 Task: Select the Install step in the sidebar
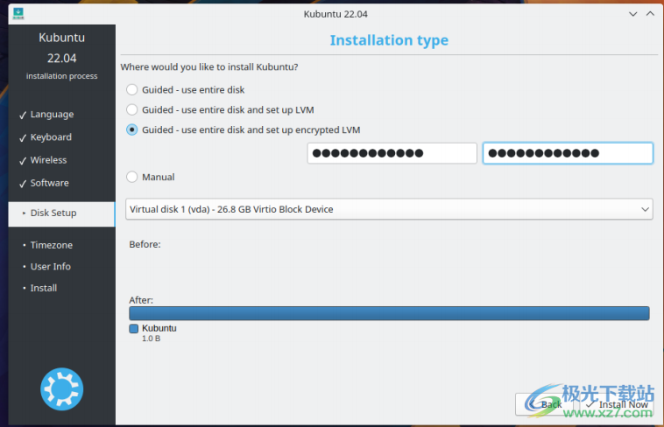pyautogui.click(x=43, y=288)
